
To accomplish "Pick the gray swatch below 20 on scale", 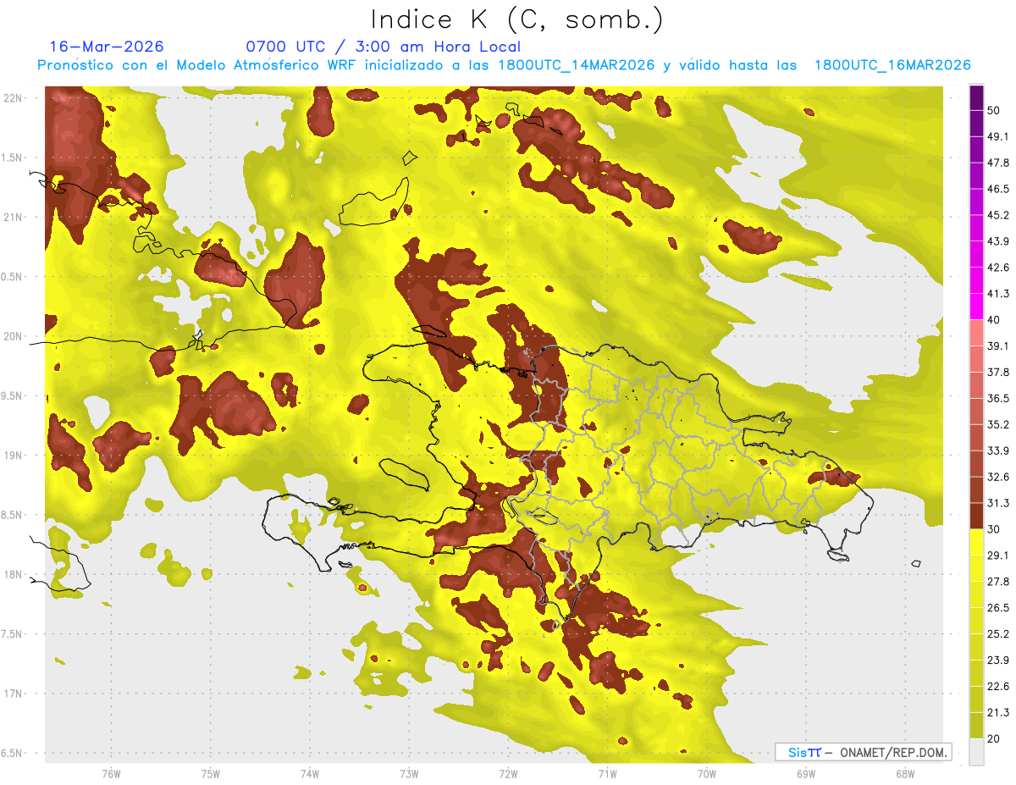I will [x=976, y=752].
